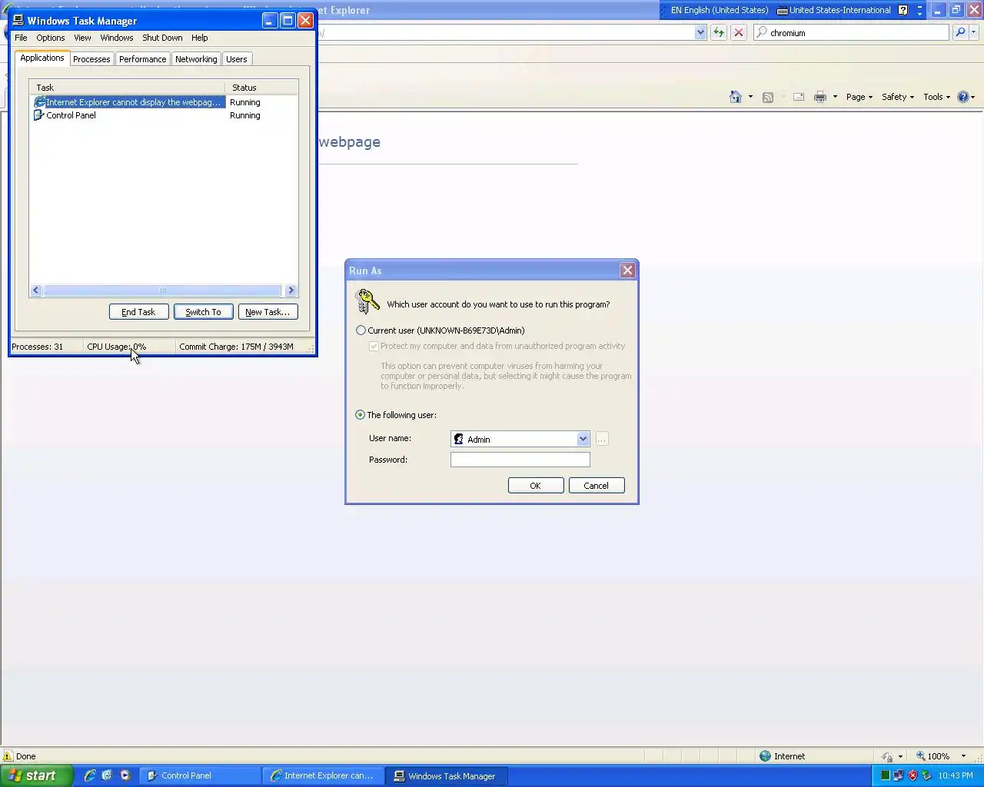Click the red Stop icon in IE

[x=739, y=32]
